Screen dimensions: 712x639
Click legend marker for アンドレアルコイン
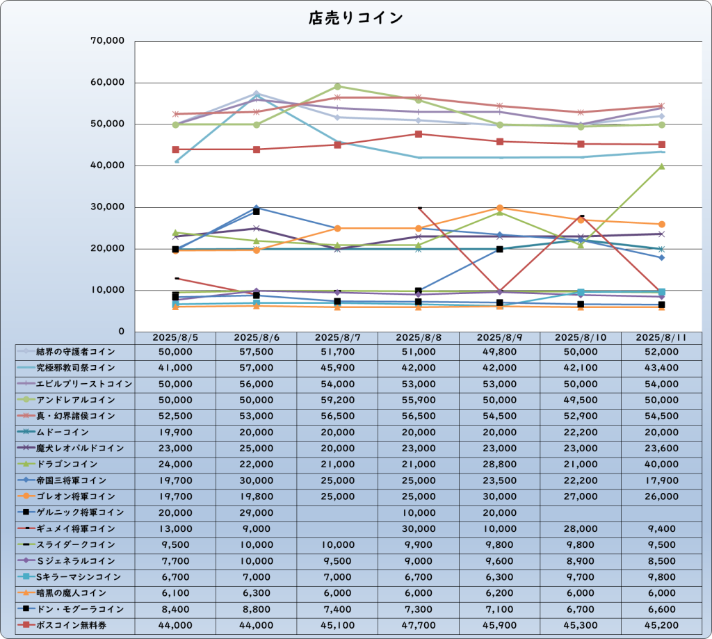(26, 400)
